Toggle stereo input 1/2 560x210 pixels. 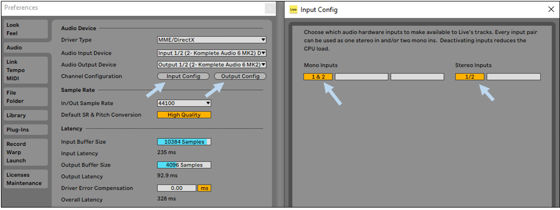pos(470,77)
